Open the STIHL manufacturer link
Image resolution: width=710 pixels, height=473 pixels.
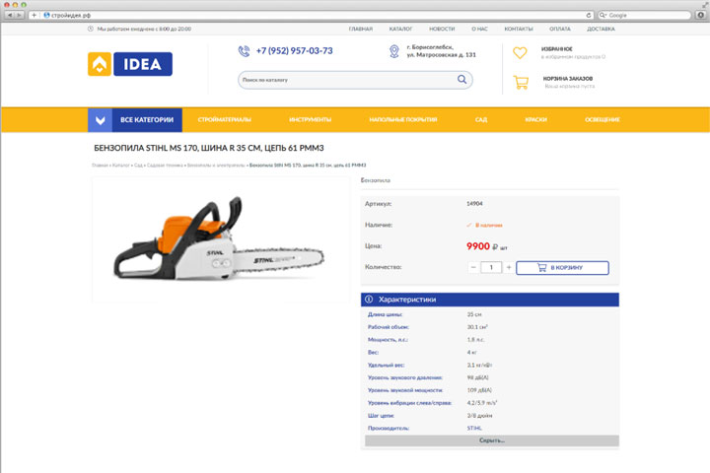[474, 429]
